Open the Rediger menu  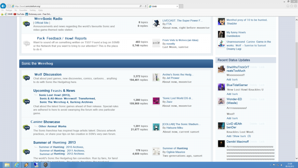pyautogui.click(x=9, y=10)
